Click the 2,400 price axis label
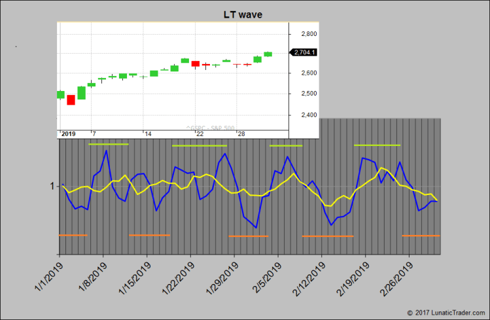The image size is (490, 320). (307, 115)
